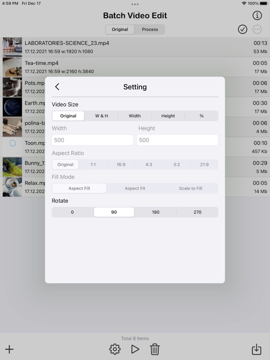Viewport: 270px width, 360px height.
Task: Open the Relax video thumbnail
Action: click(12, 187)
